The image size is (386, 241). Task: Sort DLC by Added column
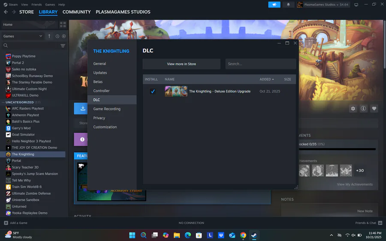pyautogui.click(x=267, y=79)
